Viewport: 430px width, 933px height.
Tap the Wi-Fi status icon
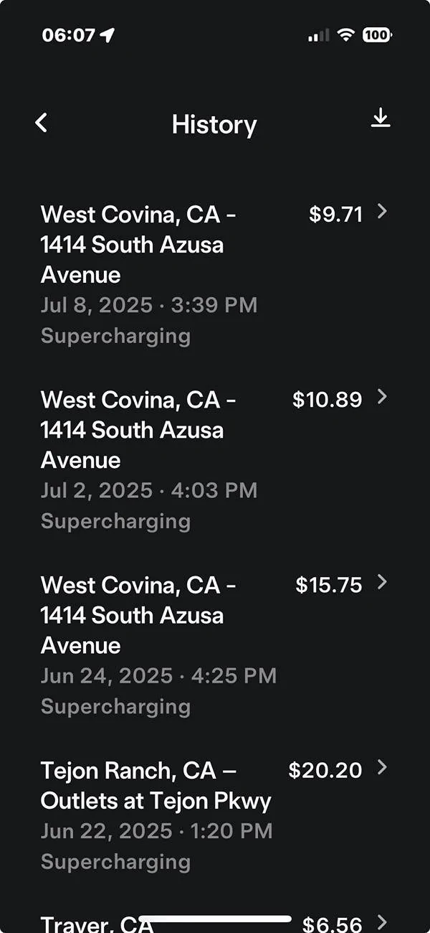click(346, 35)
